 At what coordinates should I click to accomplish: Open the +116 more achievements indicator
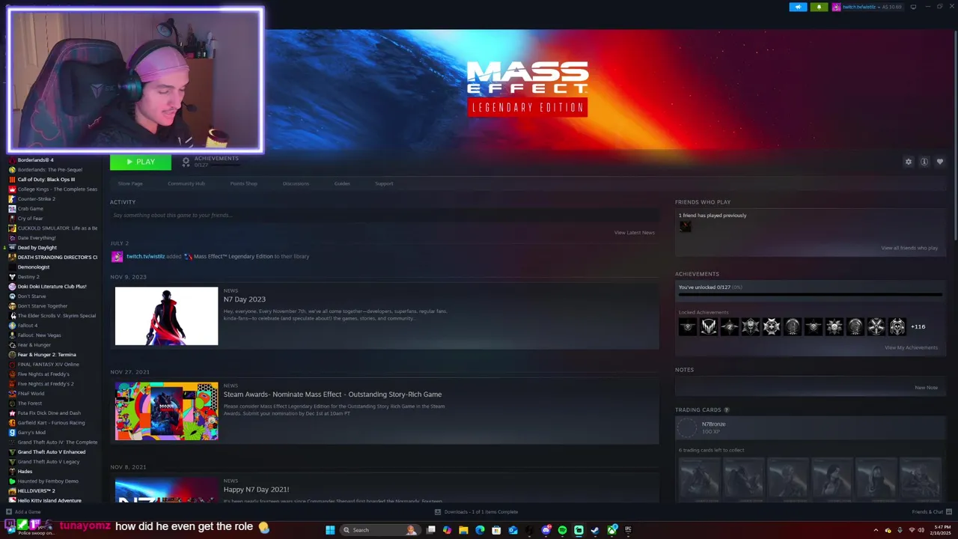pos(918,326)
